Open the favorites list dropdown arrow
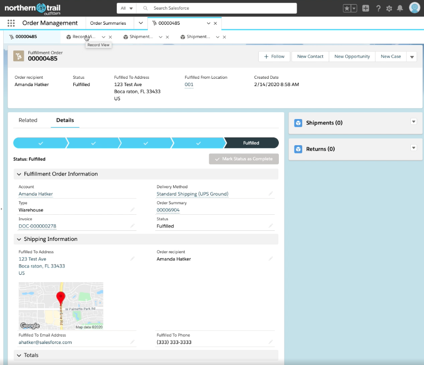The image size is (424, 365). tap(354, 8)
